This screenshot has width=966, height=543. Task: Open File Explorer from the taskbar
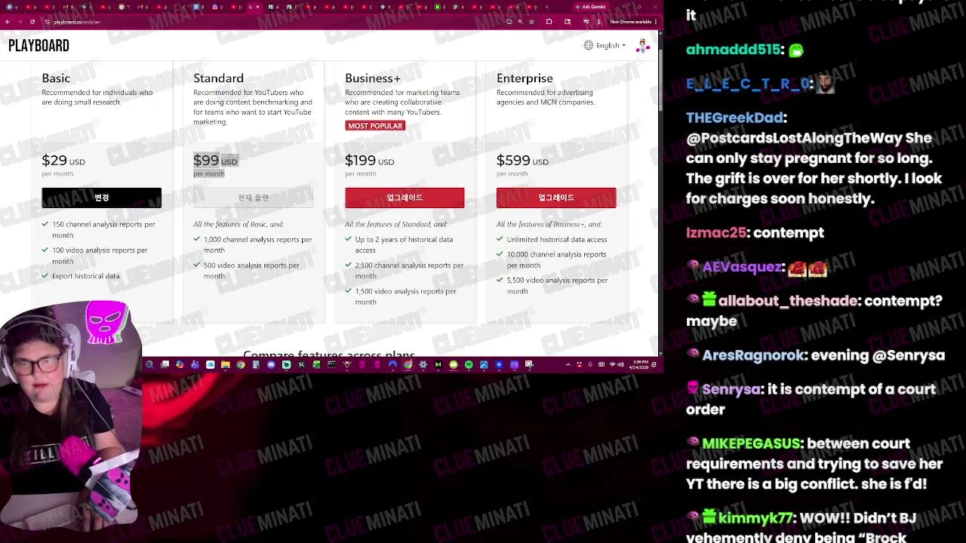[x=226, y=365]
